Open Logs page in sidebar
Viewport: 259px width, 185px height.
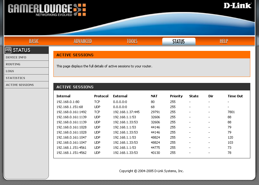pos(26,71)
